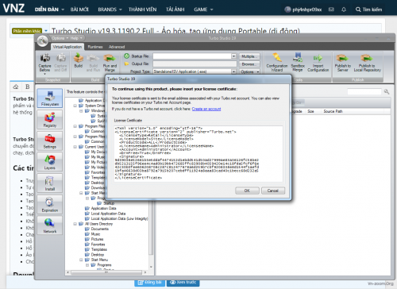Click the search magnifier icon in Turbo Studio

coord(387,91)
